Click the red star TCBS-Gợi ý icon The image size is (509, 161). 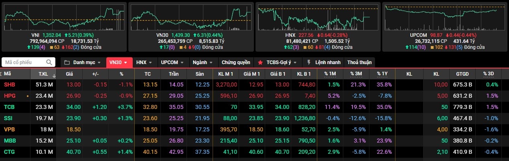click(x=260, y=62)
